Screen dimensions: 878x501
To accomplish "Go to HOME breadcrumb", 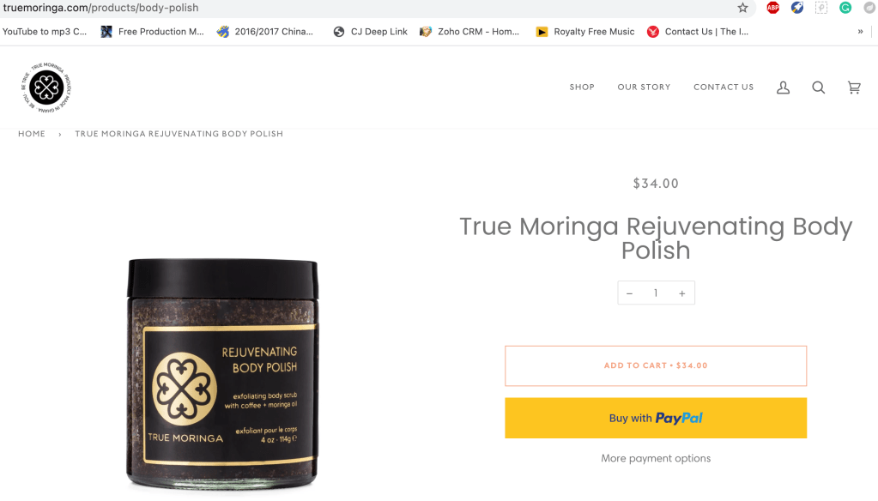I will click(32, 134).
